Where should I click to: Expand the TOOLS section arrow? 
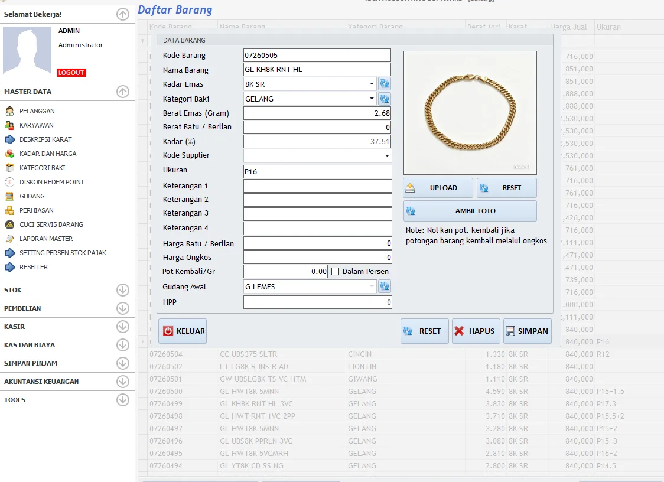[x=123, y=400]
